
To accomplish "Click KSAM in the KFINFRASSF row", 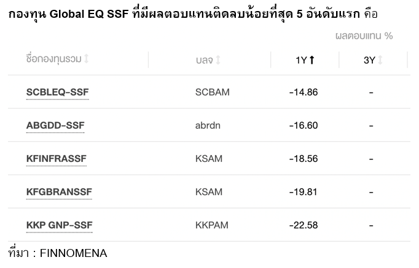I will click(208, 158).
